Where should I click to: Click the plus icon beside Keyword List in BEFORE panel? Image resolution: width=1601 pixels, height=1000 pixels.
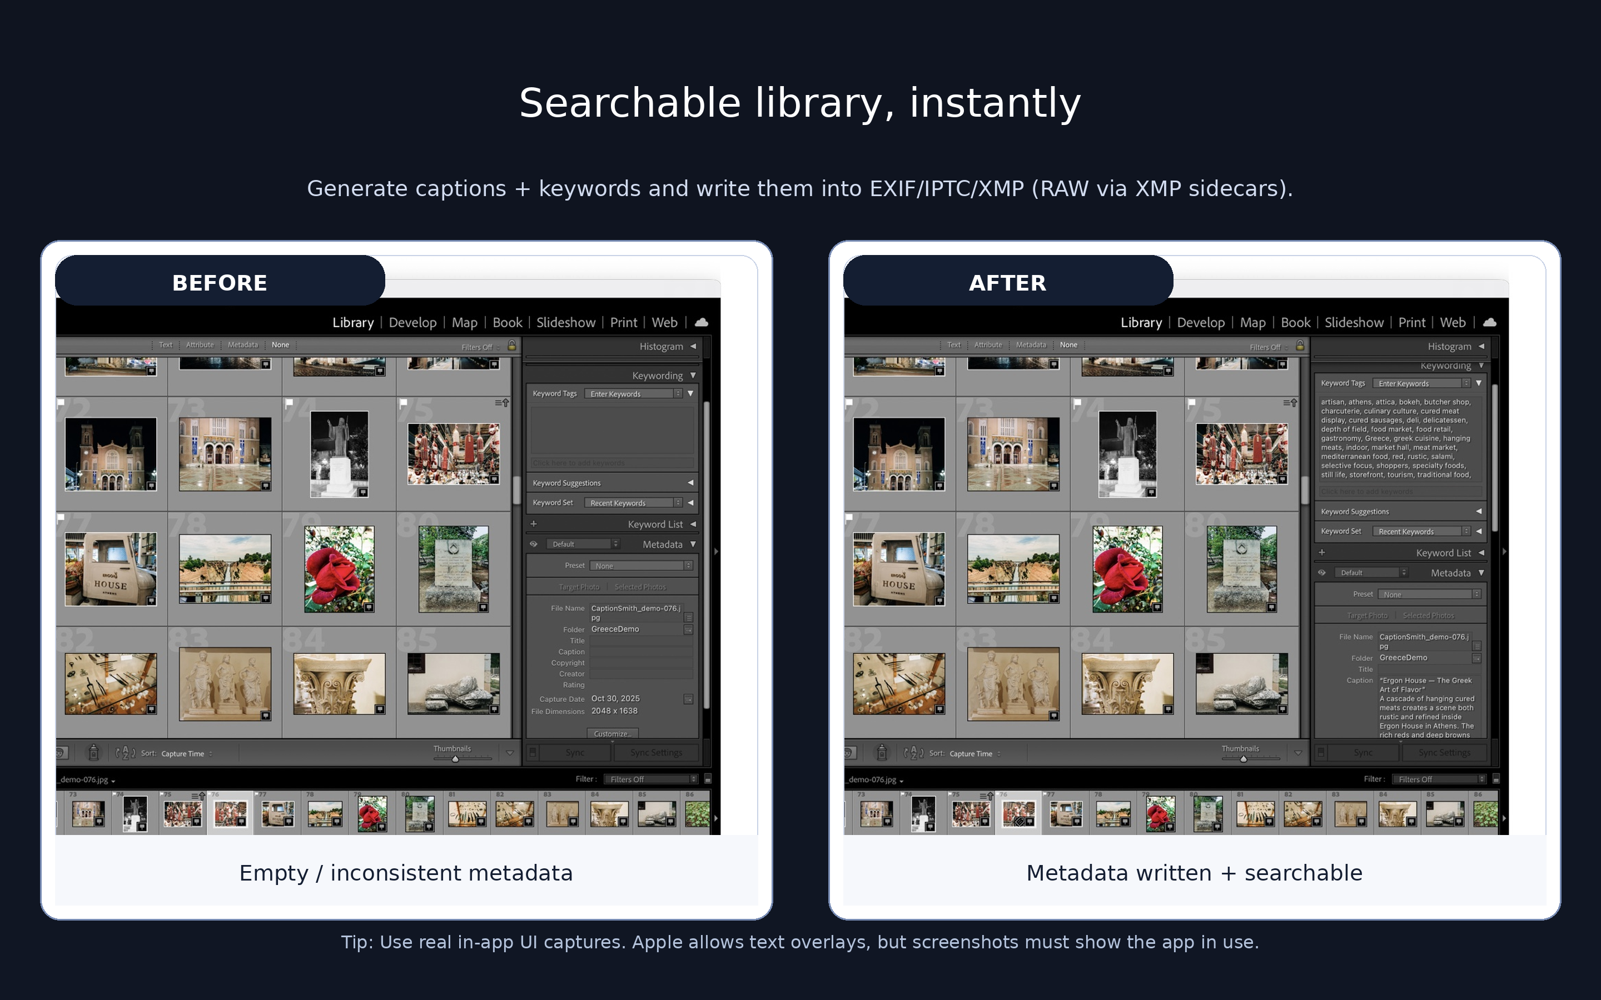(x=533, y=524)
